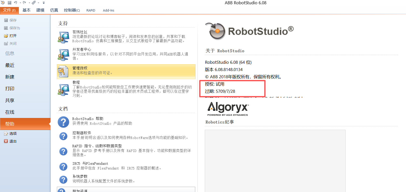This screenshot has width=406, height=192.
Task: Click the tag icon in quick access toolbar
Action: 34,3
